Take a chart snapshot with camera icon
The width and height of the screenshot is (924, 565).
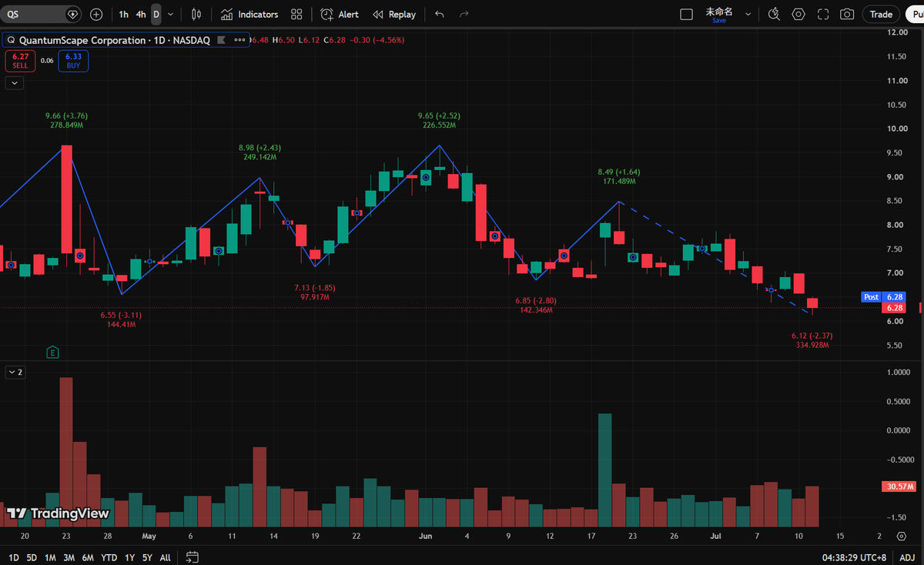coord(847,15)
